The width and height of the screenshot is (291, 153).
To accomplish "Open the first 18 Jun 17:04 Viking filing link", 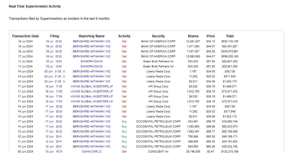I will pos(54,97).
